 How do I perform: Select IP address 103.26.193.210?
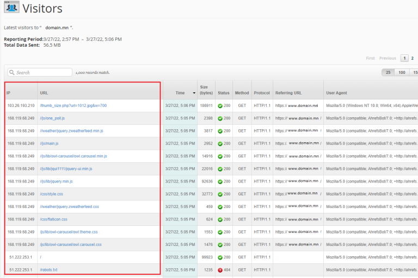tap(21, 106)
